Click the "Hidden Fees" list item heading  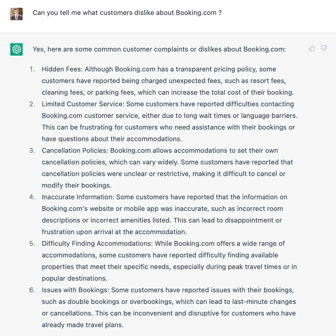62,69
